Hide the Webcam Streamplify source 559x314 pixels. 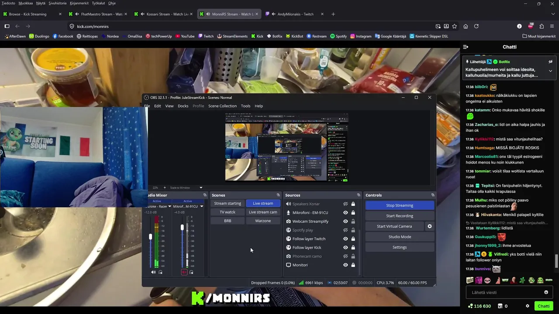click(345, 222)
